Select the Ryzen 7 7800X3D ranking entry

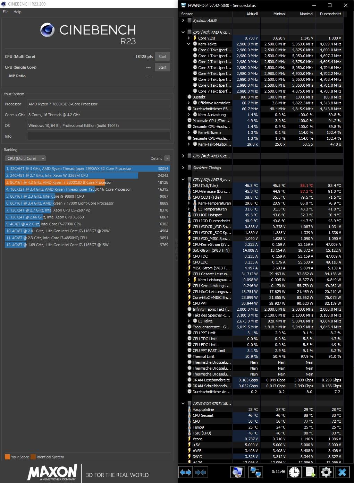coord(87,182)
